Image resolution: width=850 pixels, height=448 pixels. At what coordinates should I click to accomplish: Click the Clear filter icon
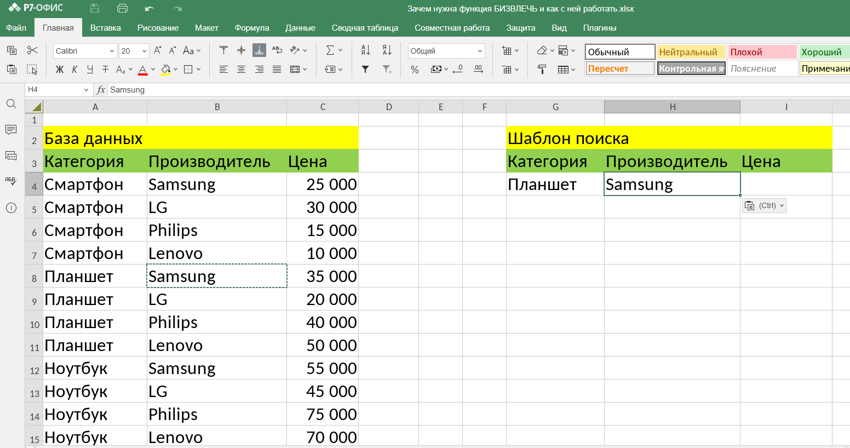point(387,69)
